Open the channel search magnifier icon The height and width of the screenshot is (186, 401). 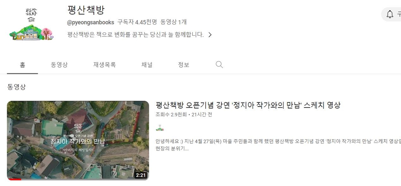tap(219, 65)
